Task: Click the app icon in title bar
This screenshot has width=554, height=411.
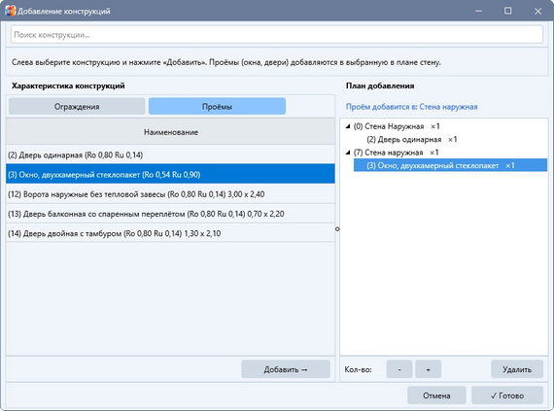Action: pyautogui.click(x=10, y=11)
